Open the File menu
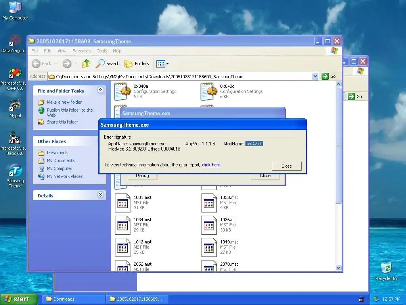406x305 pixels. point(35,51)
